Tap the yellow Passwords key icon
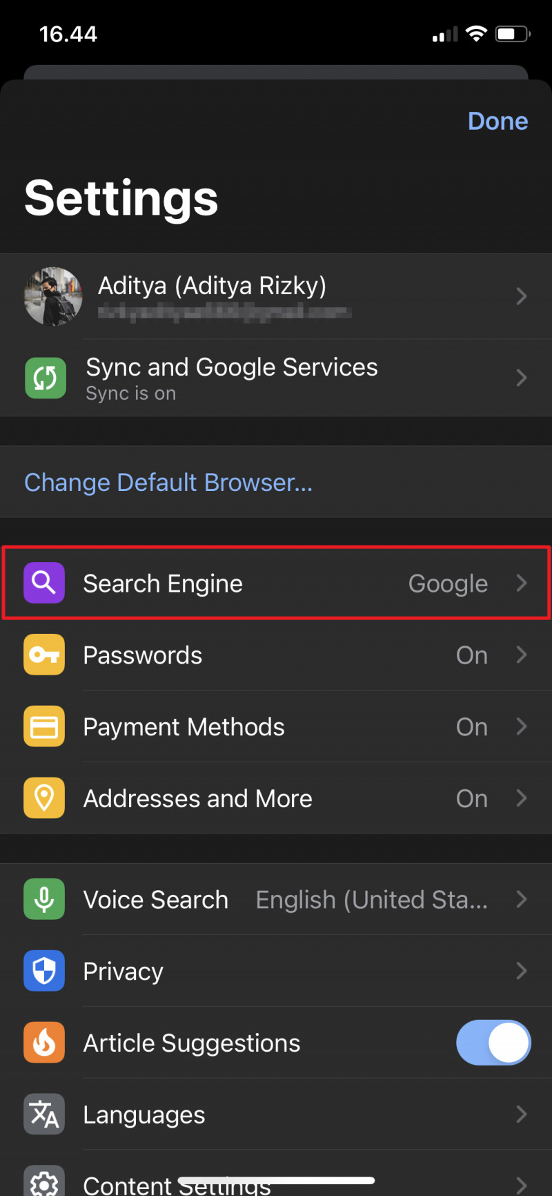552x1196 pixels. pos(44,655)
